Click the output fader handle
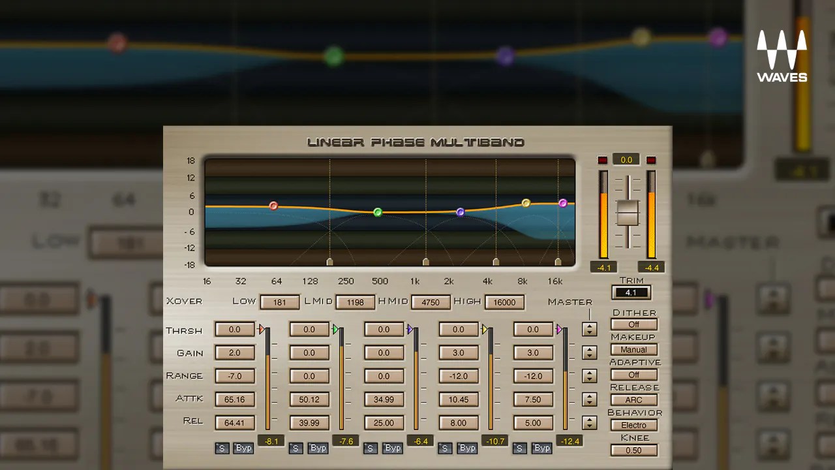Screen dimensions: 835x470 click(627, 213)
